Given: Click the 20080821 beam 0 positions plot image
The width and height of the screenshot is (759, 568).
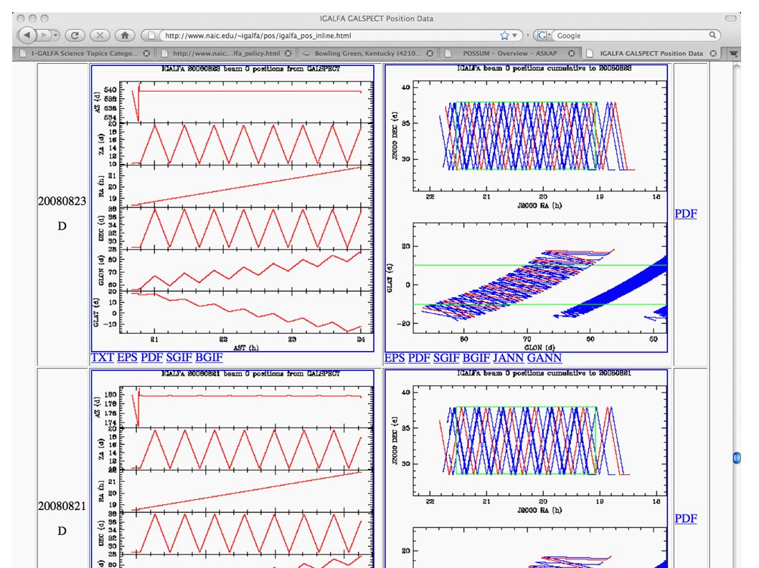Looking at the screenshot, I should [232, 469].
